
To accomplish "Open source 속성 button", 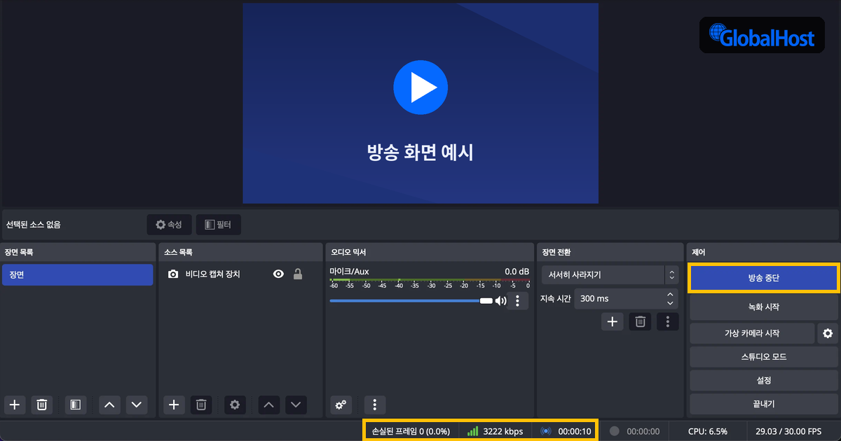I will tap(169, 225).
